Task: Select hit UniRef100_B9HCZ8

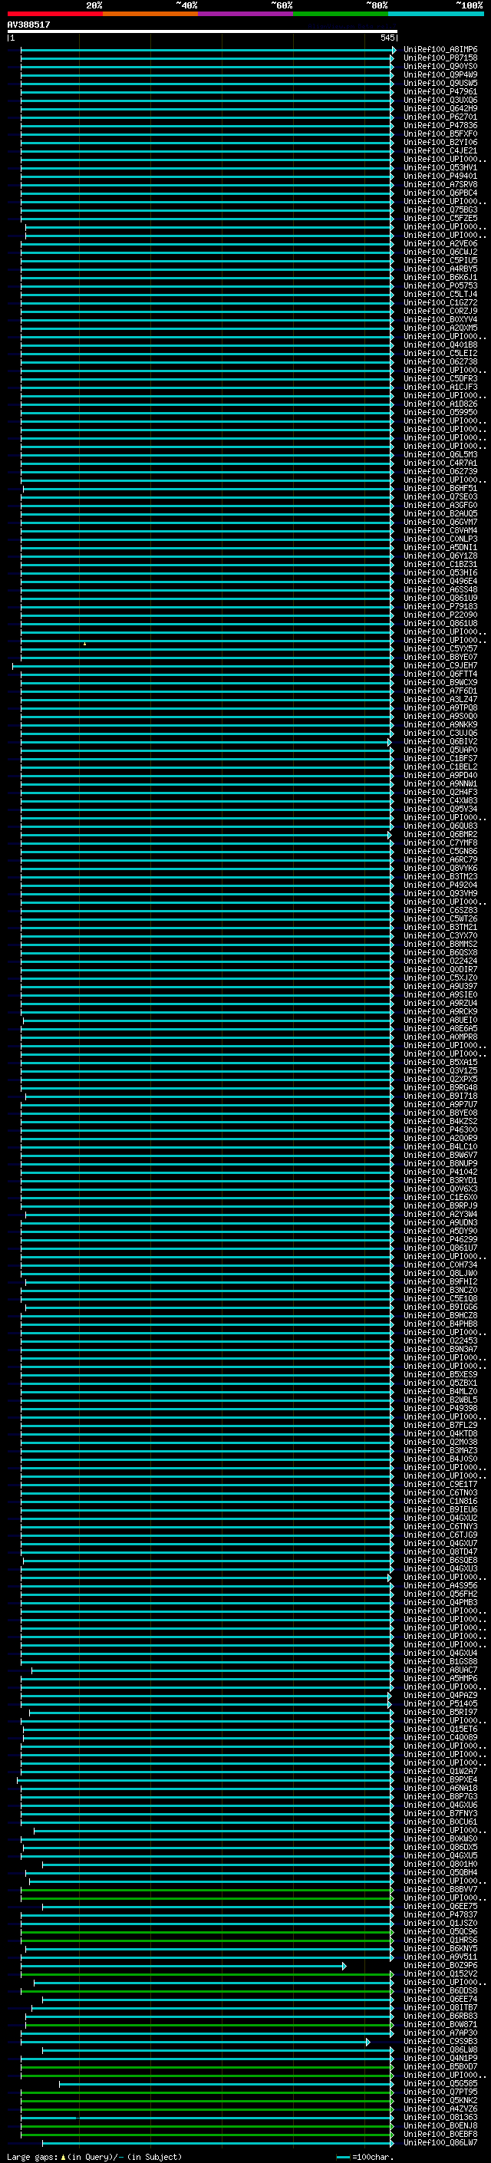Action: click(440, 1315)
